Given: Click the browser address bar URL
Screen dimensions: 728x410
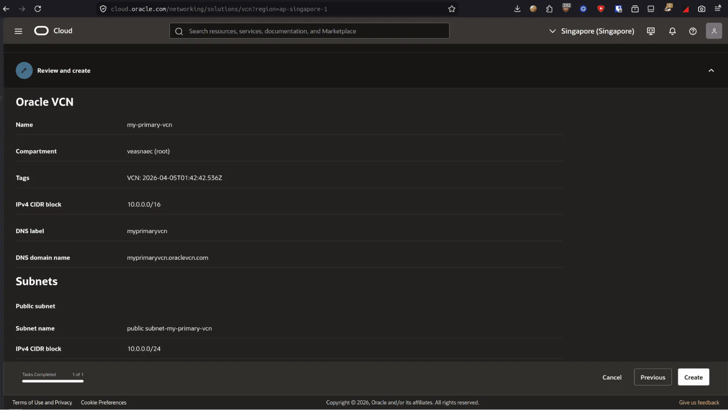Looking at the screenshot, I should click(219, 9).
